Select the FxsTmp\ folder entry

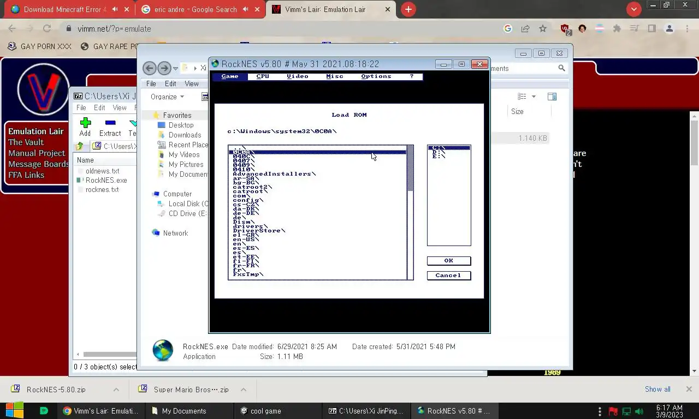tap(248, 274)
